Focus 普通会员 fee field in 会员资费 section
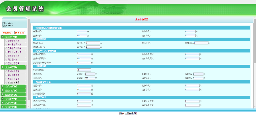This screenshot has width=256, height=115. (x=82, y=32)
